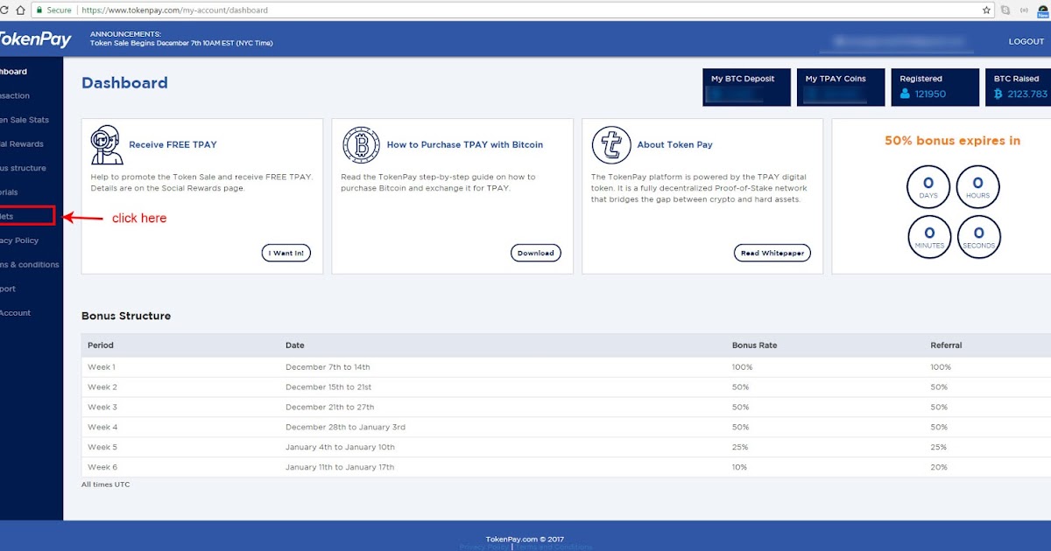This screenshot has height=551, width=1051.
Task: Click the Registered count 121950
Action: (930, 94)
